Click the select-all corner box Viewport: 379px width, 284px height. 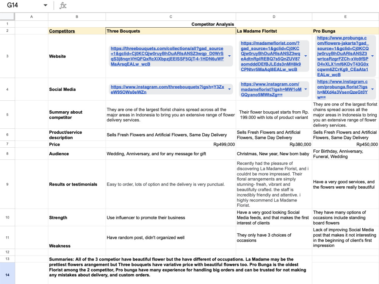(7, 17)
